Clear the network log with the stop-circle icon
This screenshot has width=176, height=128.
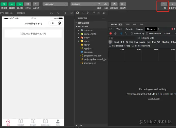coord(115,33)
